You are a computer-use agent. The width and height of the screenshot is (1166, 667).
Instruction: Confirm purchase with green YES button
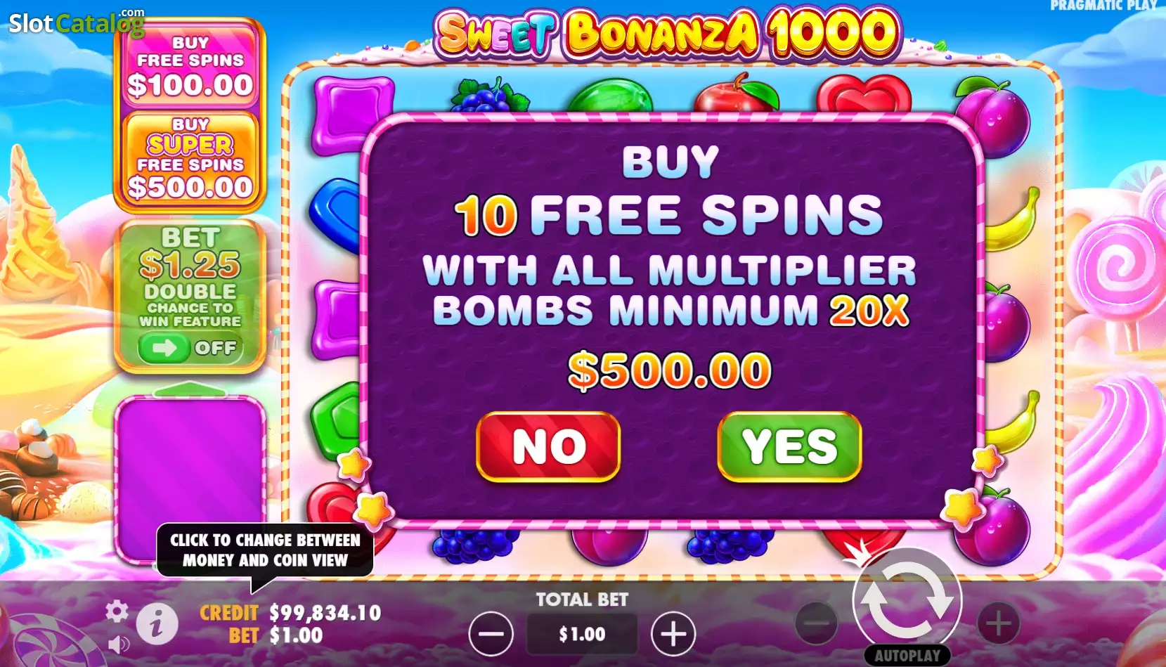[x=789, y=446]
